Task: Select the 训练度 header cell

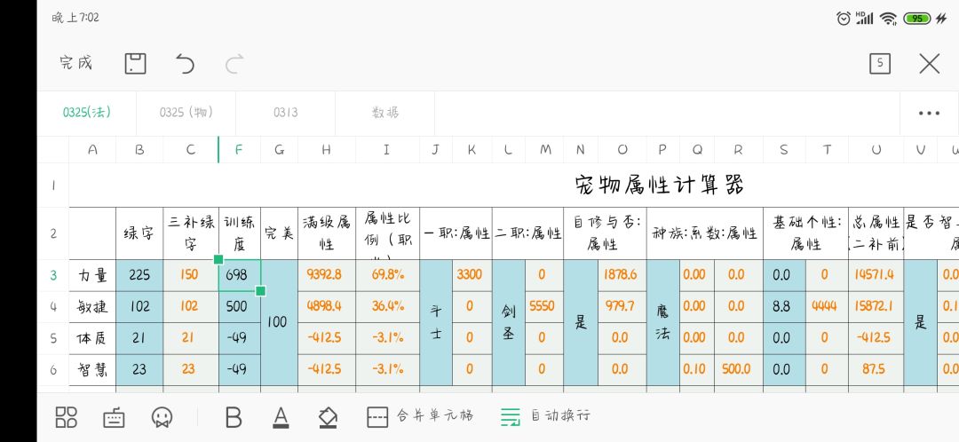Action: click(239, 233)
